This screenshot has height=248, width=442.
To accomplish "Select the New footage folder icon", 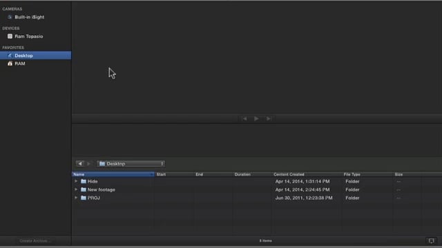I will click(x=84, y=189).
